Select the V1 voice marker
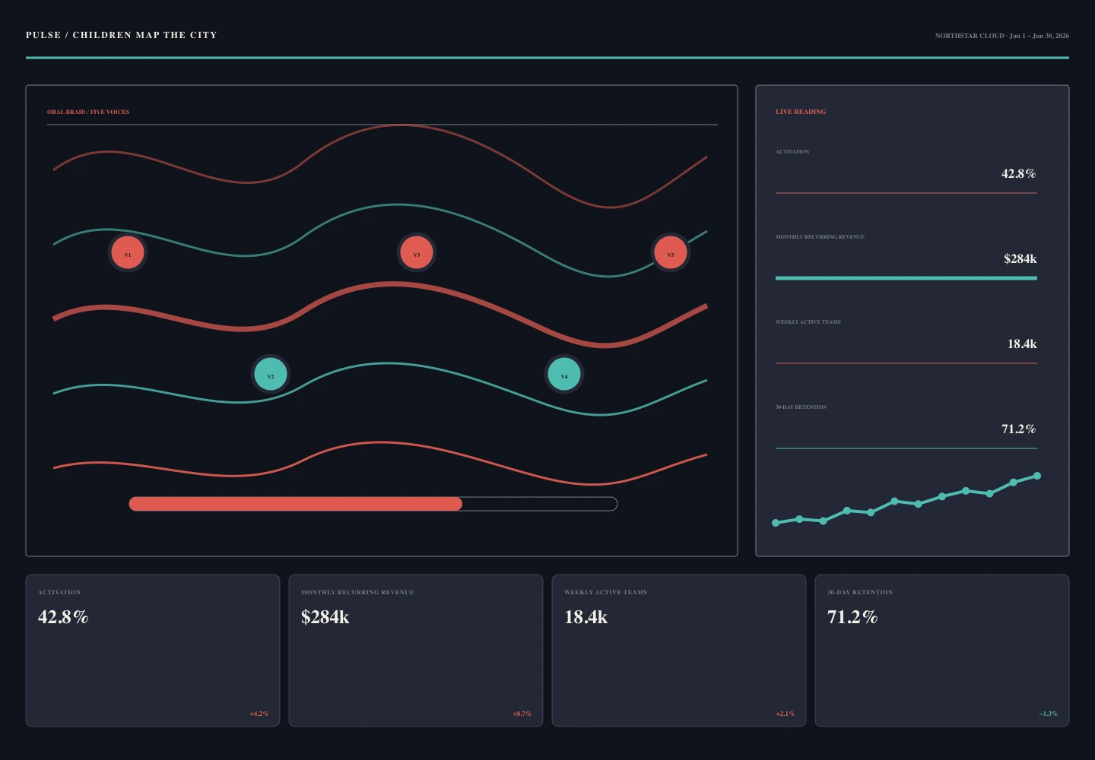This screenshot has height=760, width=1095. click(x=128, y=253)
